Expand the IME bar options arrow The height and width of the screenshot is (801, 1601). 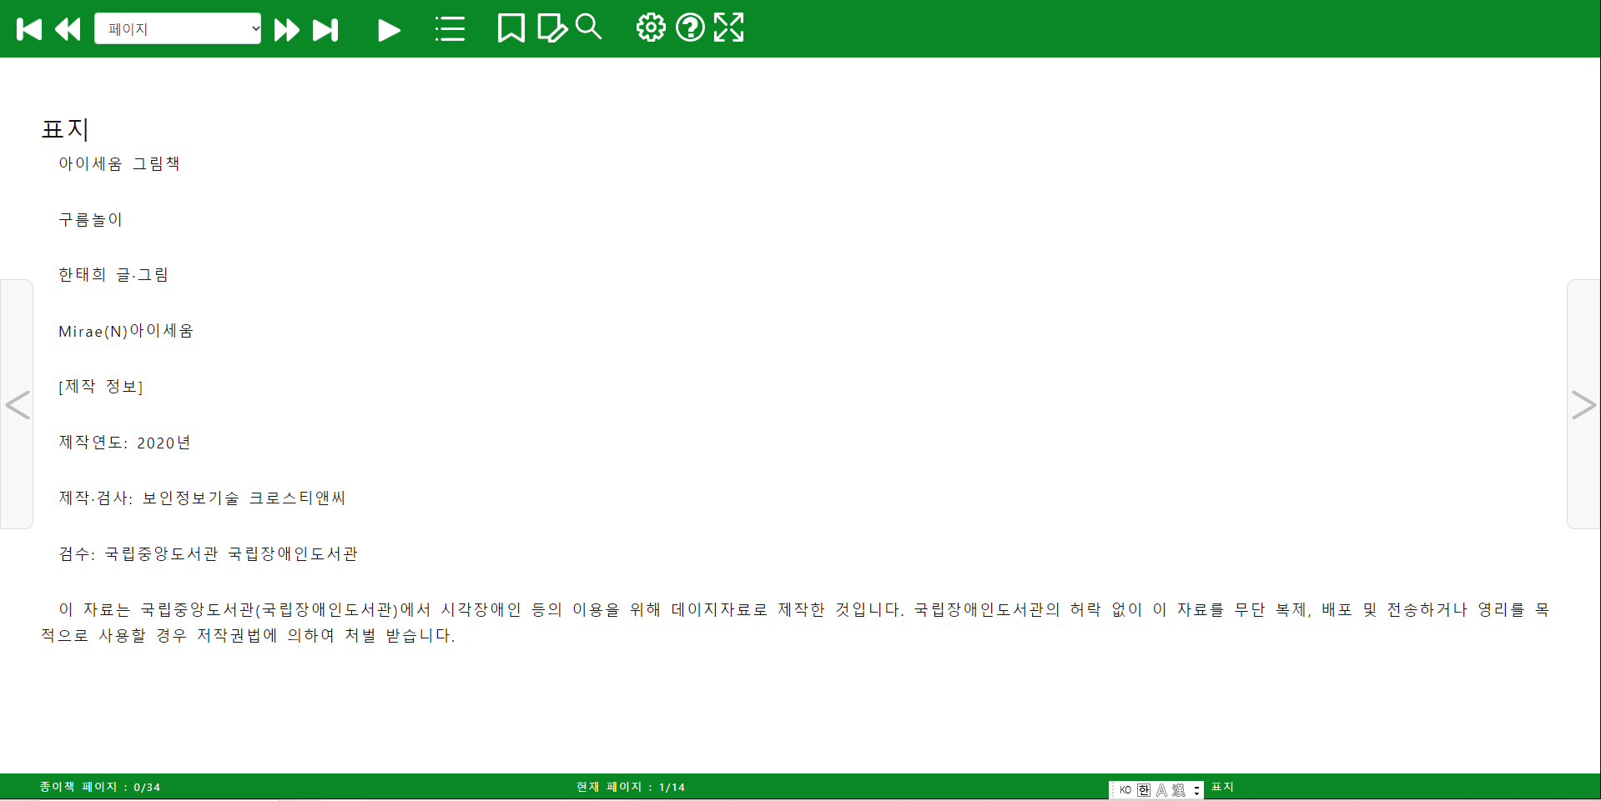point(1196,790)
